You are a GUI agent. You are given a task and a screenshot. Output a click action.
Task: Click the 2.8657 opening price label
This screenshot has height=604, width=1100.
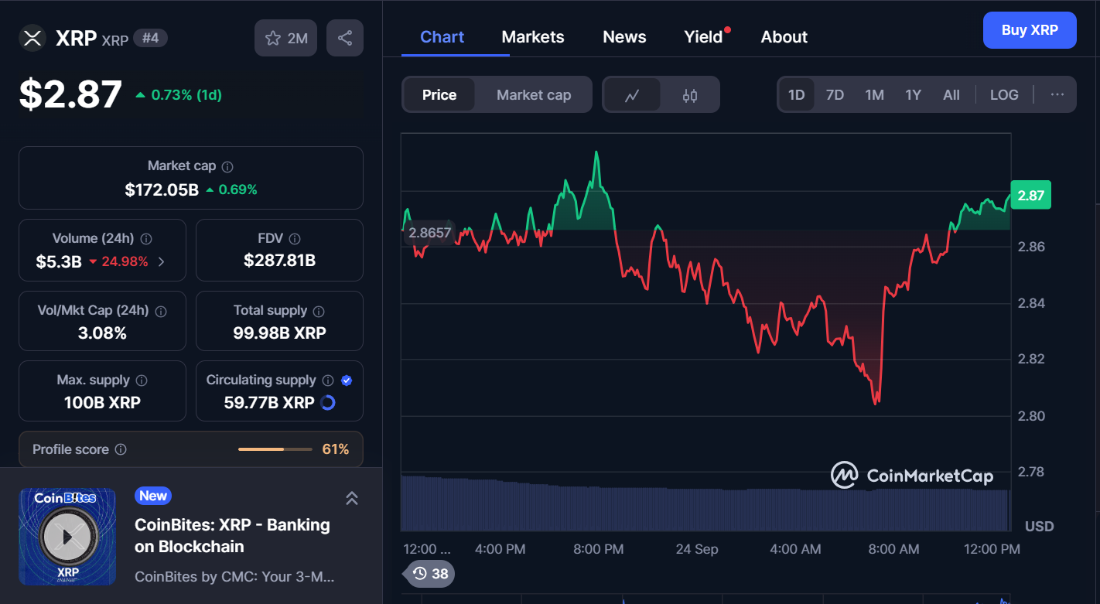tap(429, 232)
